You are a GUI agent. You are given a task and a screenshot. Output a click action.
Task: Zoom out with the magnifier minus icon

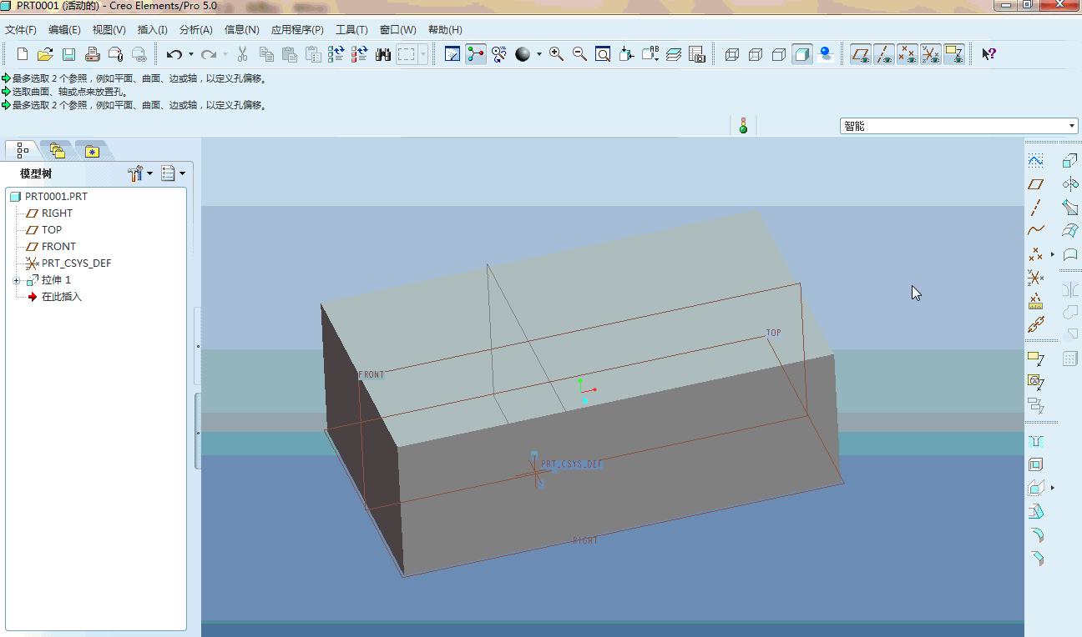(x=579, y=54)
